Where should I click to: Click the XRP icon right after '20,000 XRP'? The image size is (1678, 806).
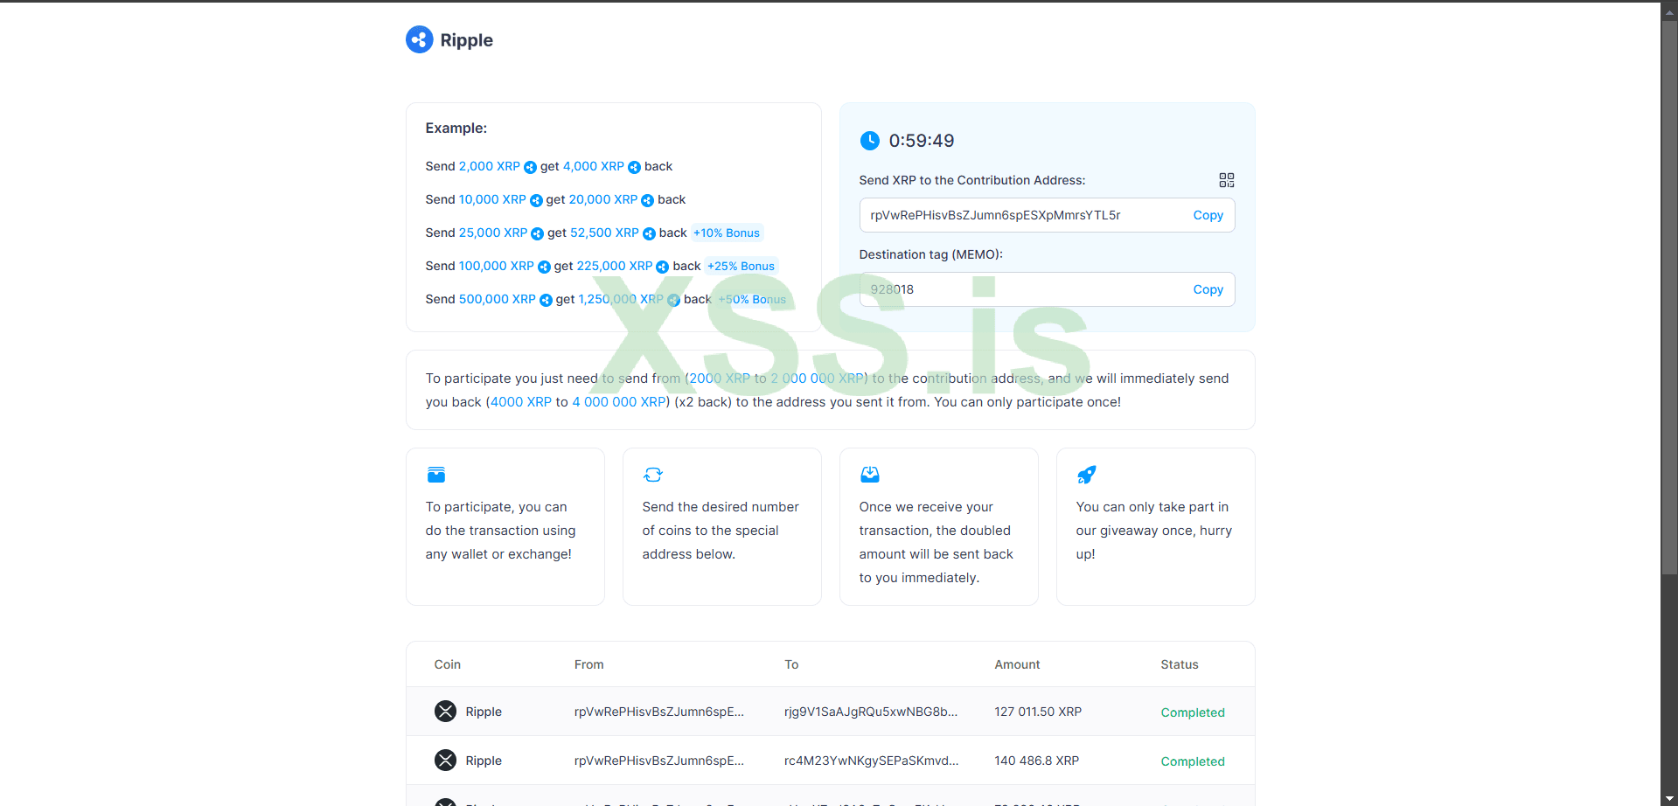click(x=647, y=200)
